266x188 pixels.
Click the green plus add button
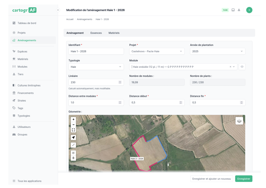tap(249, 10)
